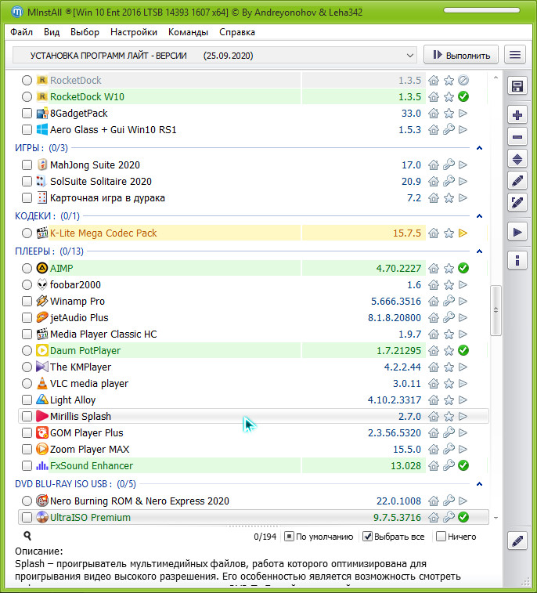This screenshot has height=593, width=537.
Task: Click home icon for 8GadgetPack
Action: click(434, 113)
